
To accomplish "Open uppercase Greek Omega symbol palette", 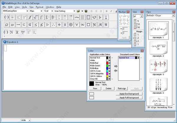I will click(x=6, y=25).
